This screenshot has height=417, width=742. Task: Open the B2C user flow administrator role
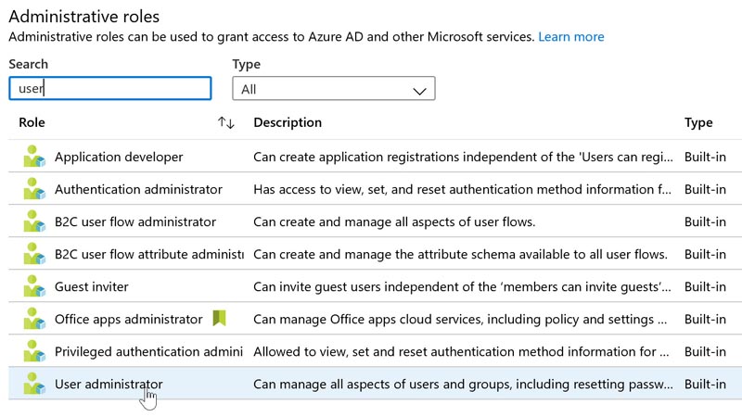tap(135, 221)
